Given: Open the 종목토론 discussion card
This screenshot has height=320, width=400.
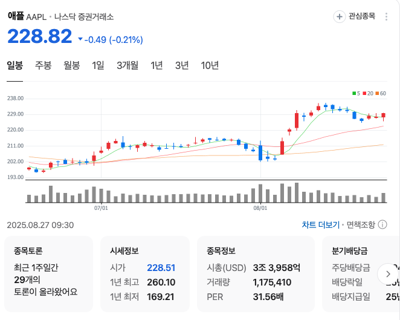Looking at the screenshot, I should pos(49,274).
